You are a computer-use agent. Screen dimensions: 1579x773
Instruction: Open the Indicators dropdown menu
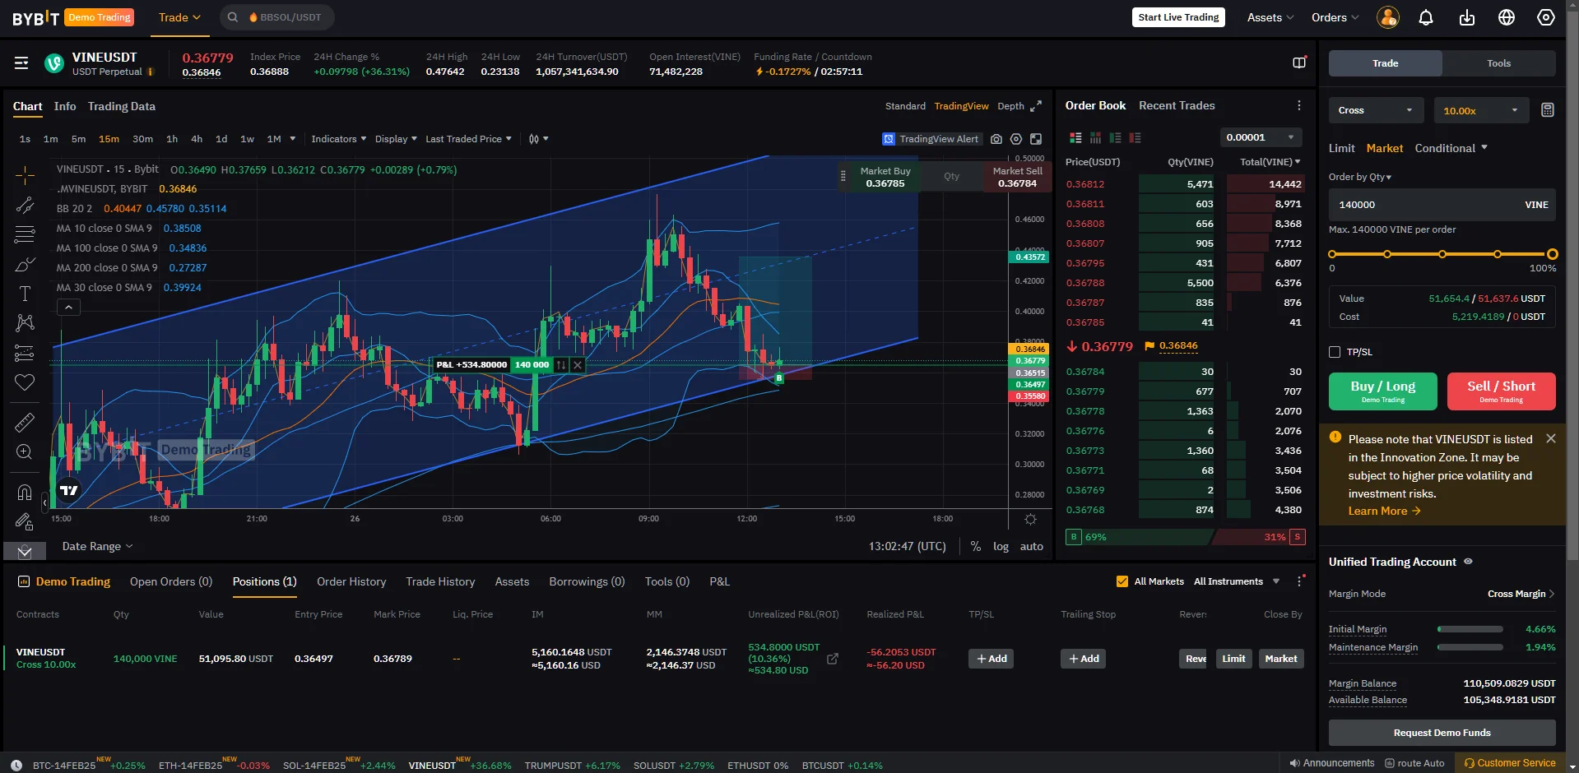pos(338,139)
